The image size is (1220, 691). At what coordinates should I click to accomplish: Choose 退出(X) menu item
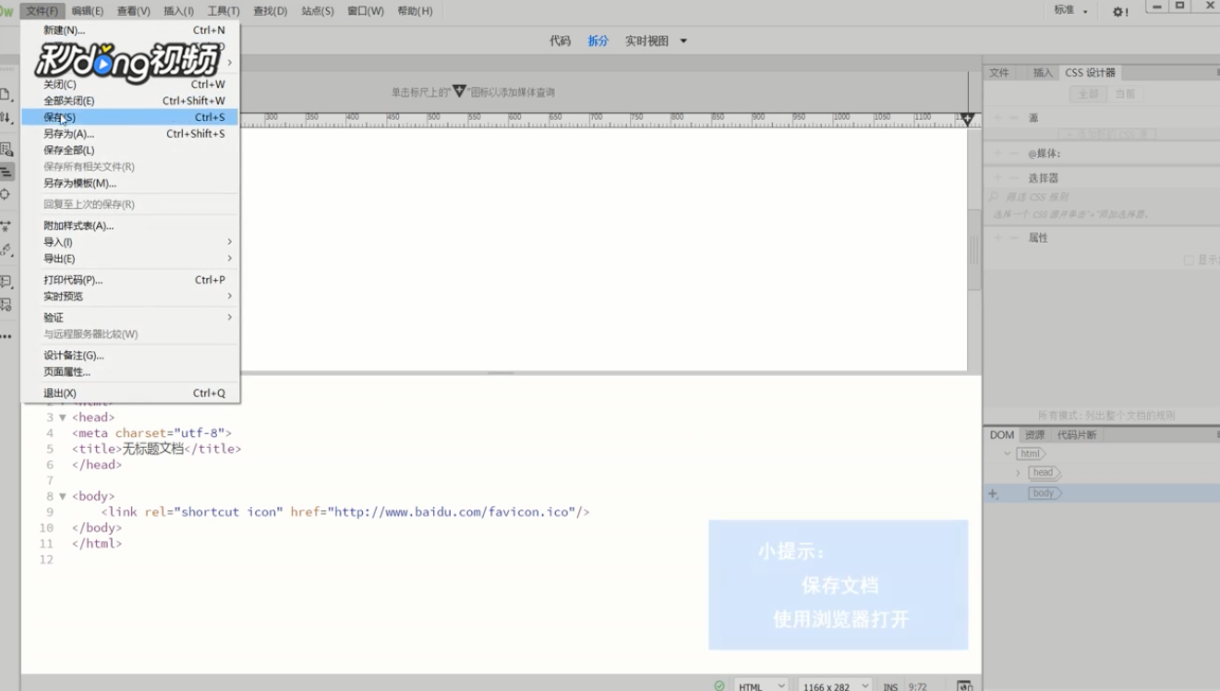point(130,393)
